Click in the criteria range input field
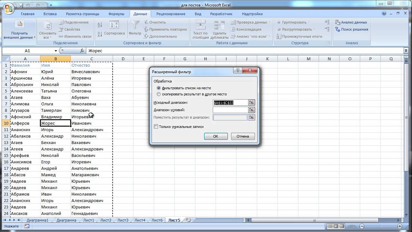412x232 pixels. coord(230,110)
